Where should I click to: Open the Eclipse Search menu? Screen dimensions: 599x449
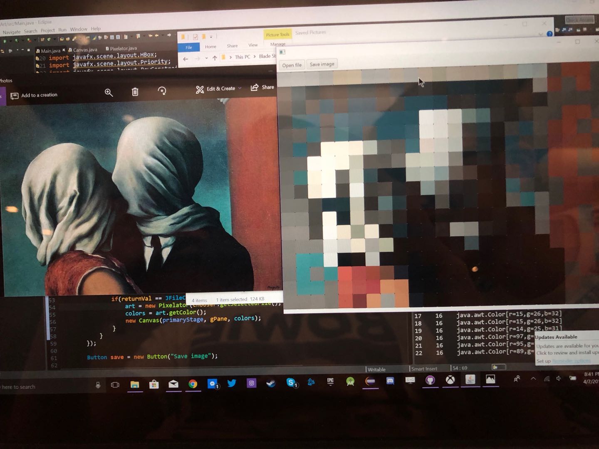click(x=30, y=31)
